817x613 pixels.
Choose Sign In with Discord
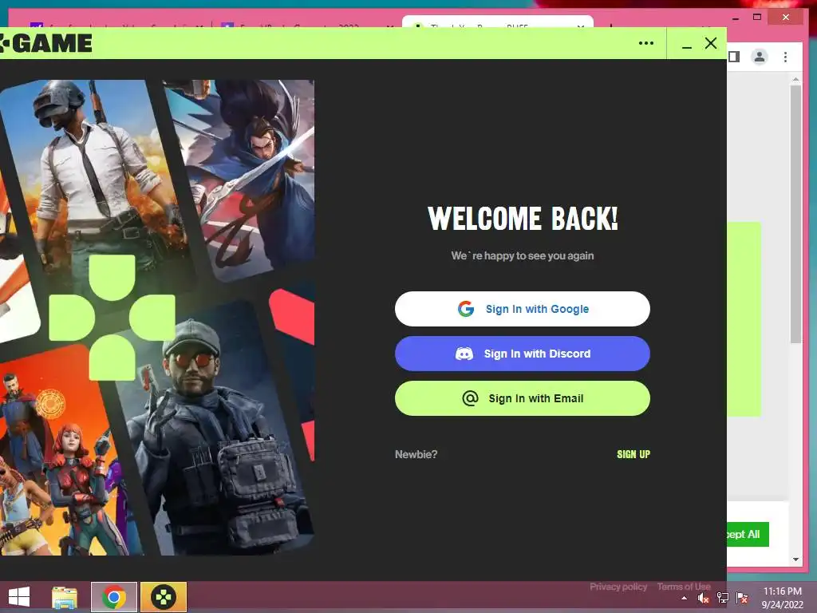(522, 354)
